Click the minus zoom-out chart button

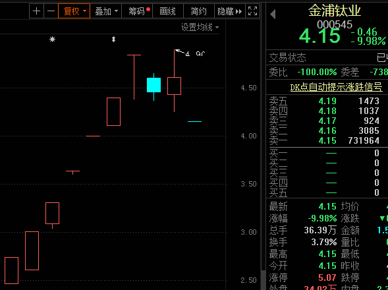point(51,11)
